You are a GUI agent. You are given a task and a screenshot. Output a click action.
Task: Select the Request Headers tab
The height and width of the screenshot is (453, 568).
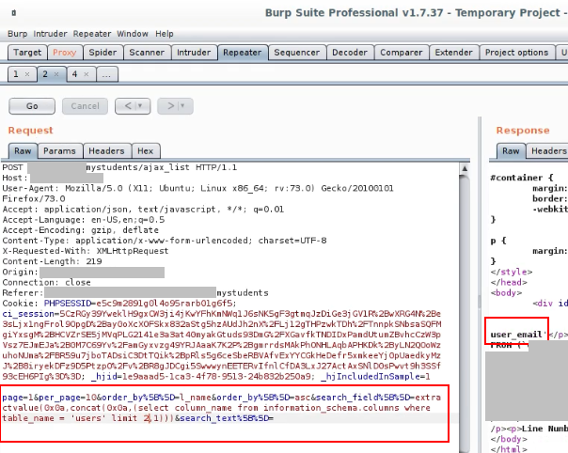(106, 151)
